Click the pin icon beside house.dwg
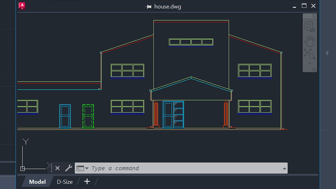The width and height of the screenshot is (336, 189). pyautogui.click(x=148, y=6)
